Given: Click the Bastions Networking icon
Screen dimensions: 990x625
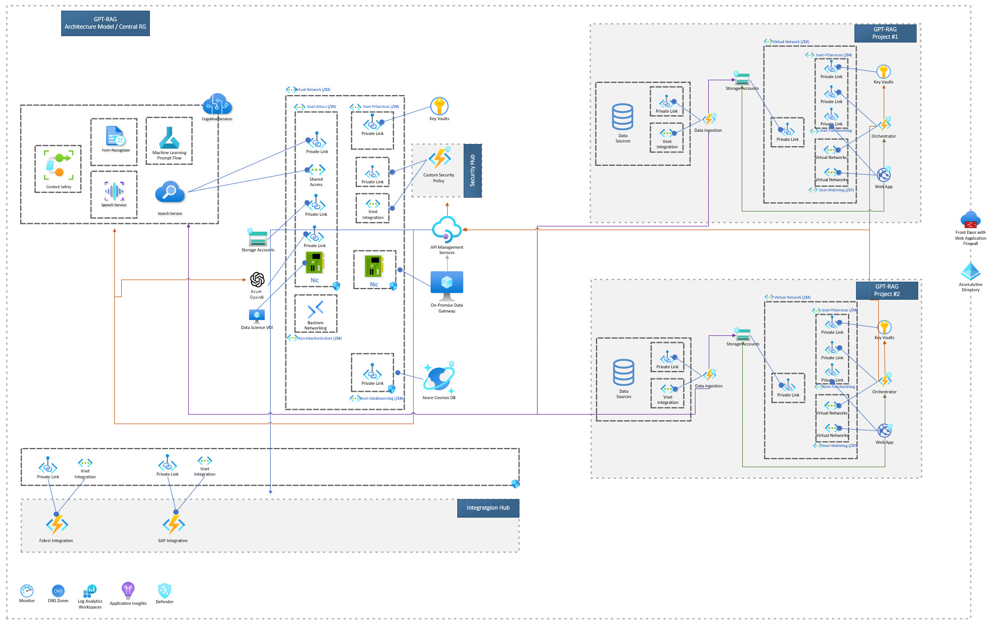Looking at the screenshot, I should coord(315,309).
